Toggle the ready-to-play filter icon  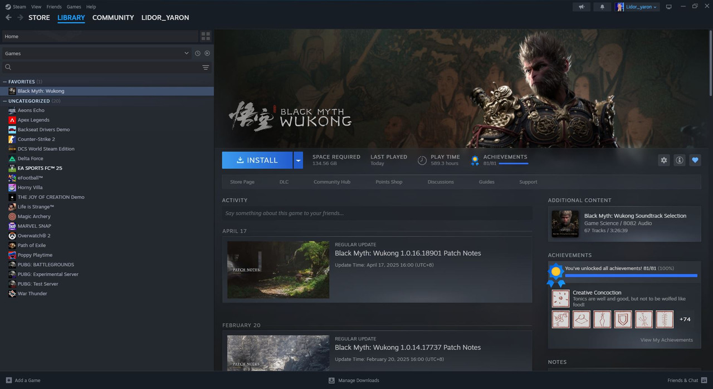pos(207,53)
